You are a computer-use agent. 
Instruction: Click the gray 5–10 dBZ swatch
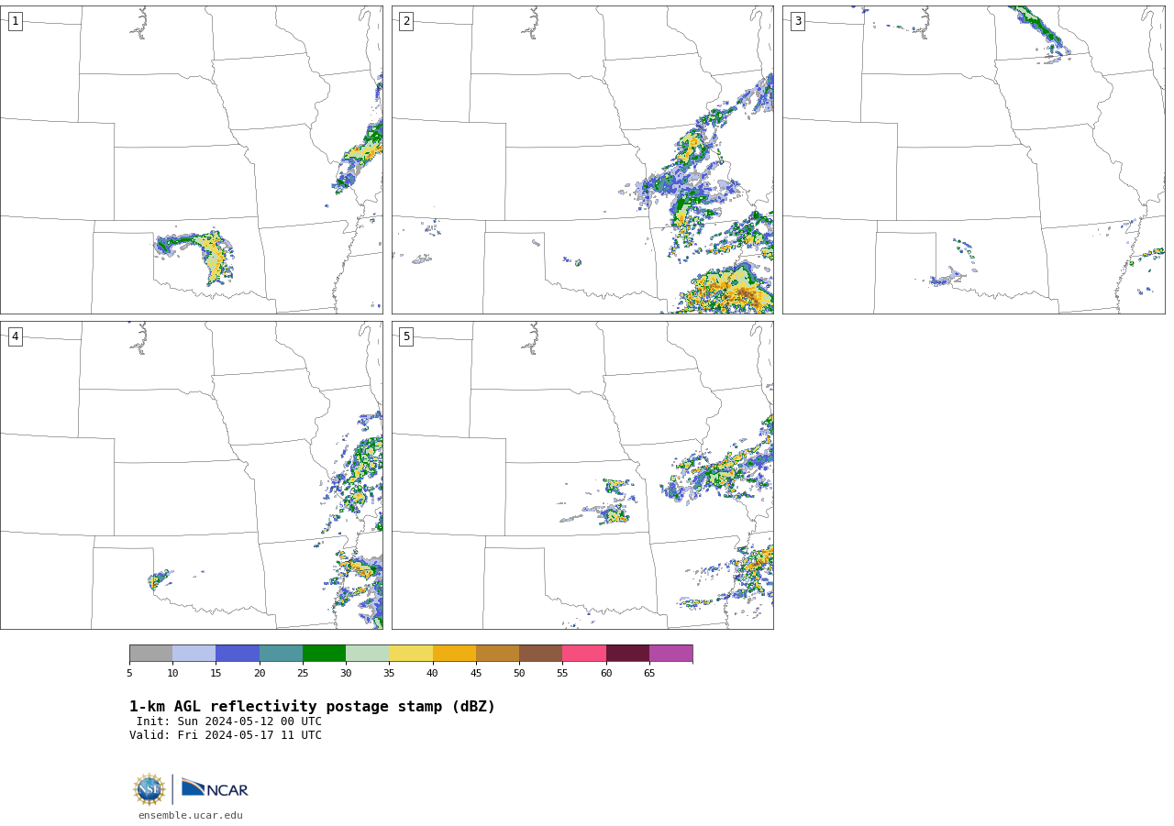tap(150, 653)
